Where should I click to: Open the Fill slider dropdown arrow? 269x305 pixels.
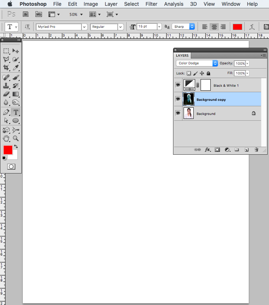click(x=247, y=73)
